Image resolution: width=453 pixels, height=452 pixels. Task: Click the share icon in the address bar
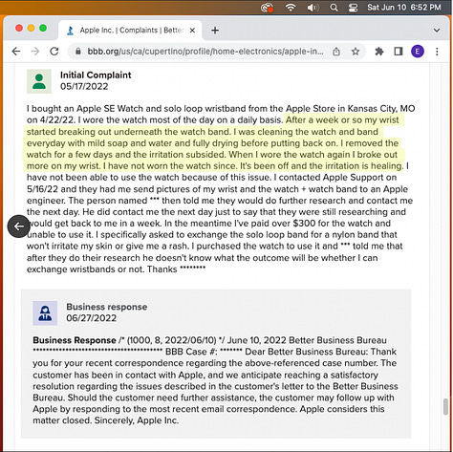pyautogui.click(x=336, y=52)
